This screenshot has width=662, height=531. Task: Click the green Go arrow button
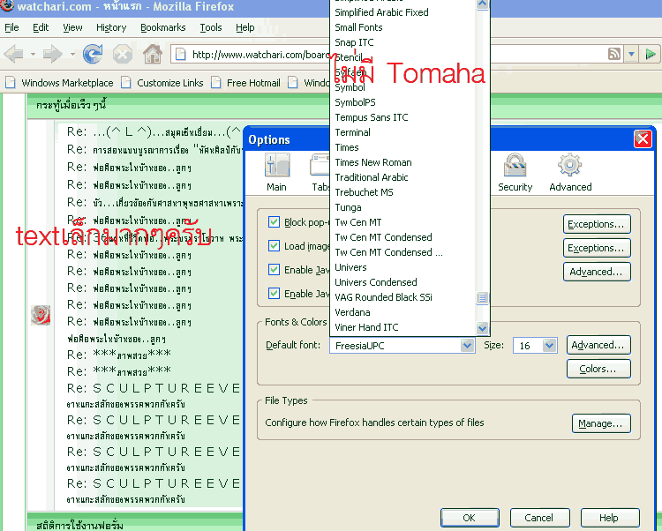click(x=651, y=54)
